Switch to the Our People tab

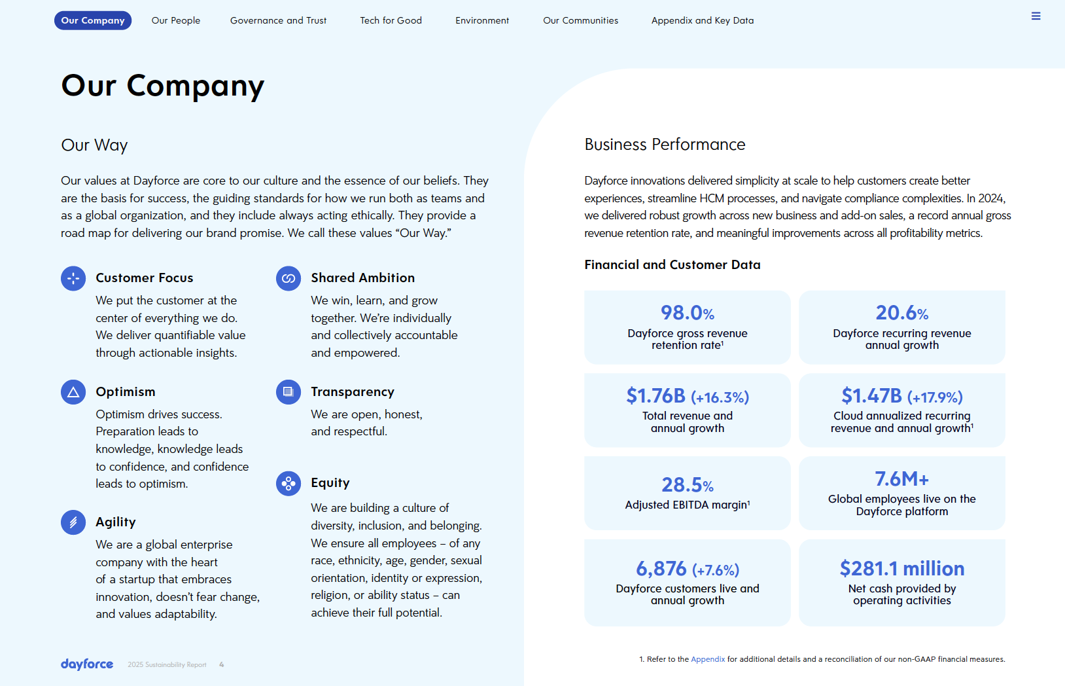[x=176, y=20]
